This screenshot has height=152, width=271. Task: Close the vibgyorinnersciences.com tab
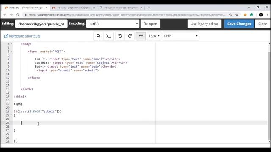coord(141,8)
